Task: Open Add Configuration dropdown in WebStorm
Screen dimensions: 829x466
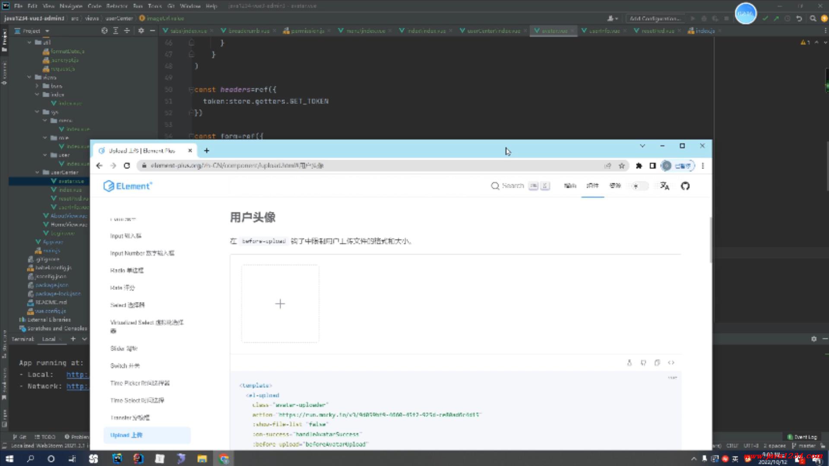Action: click(655, 19)
